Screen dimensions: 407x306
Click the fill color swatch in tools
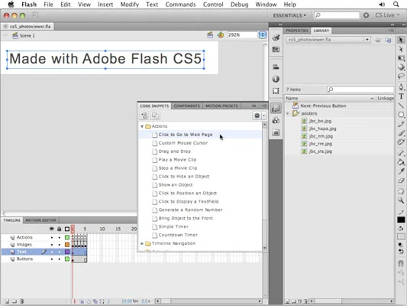click(x=401, y=236)
